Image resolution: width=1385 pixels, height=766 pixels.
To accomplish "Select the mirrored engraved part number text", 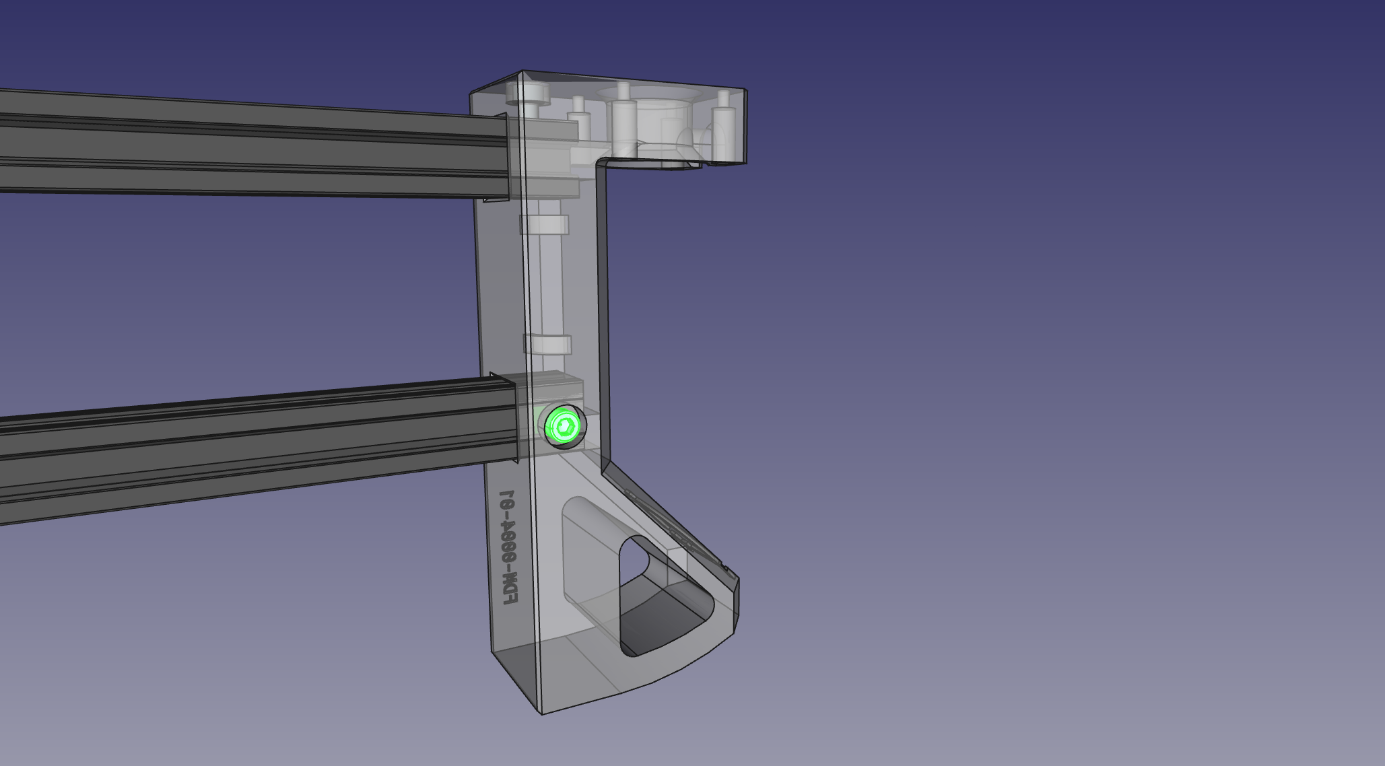I will [509, 547].
